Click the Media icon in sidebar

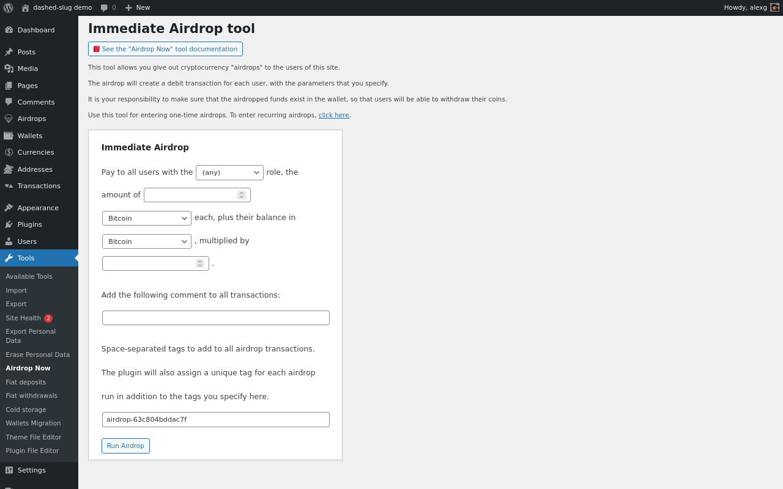[x=9, y=68]
